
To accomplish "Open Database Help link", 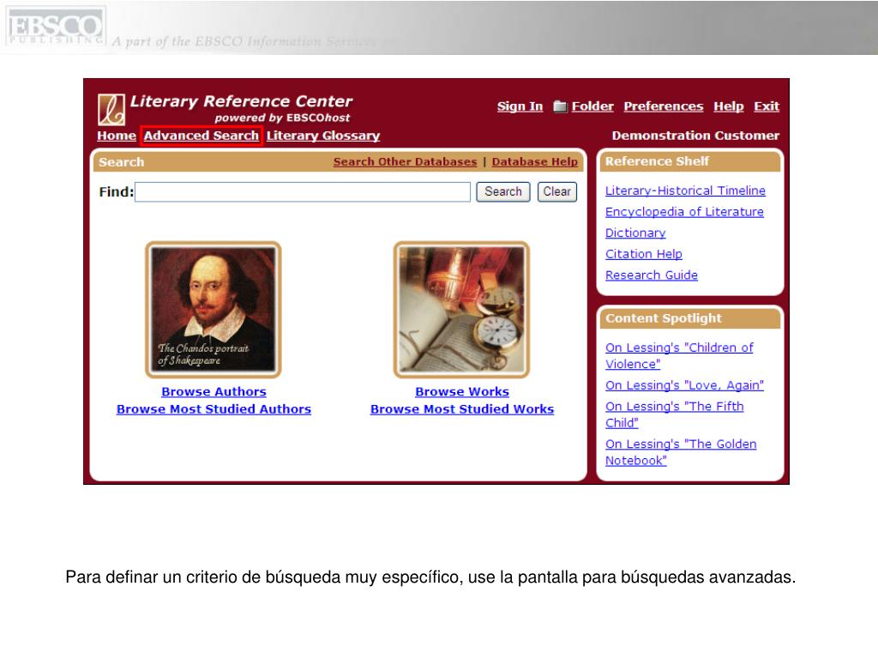I will 535,161.
